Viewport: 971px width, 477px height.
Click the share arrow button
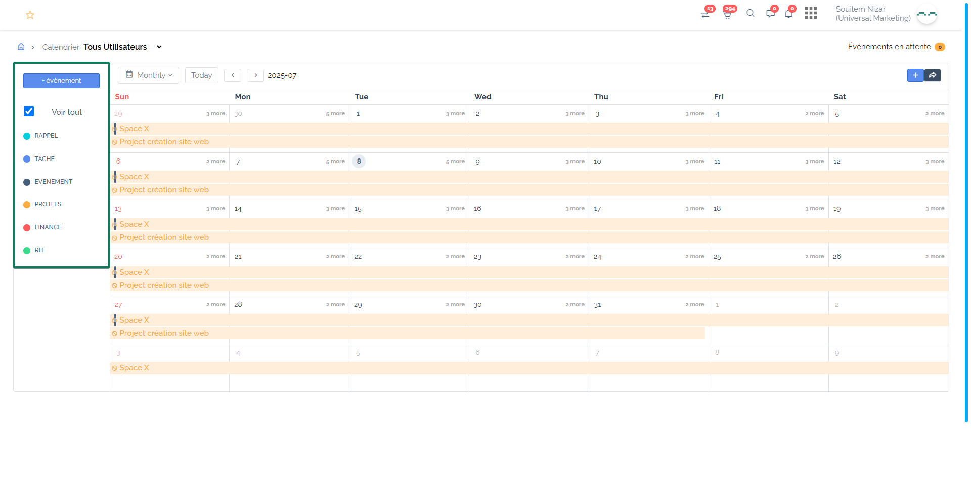(933, 75)
